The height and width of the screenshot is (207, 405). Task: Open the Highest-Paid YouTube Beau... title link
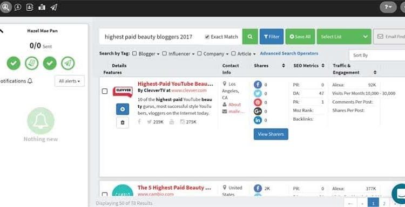[x=175, y=84]
